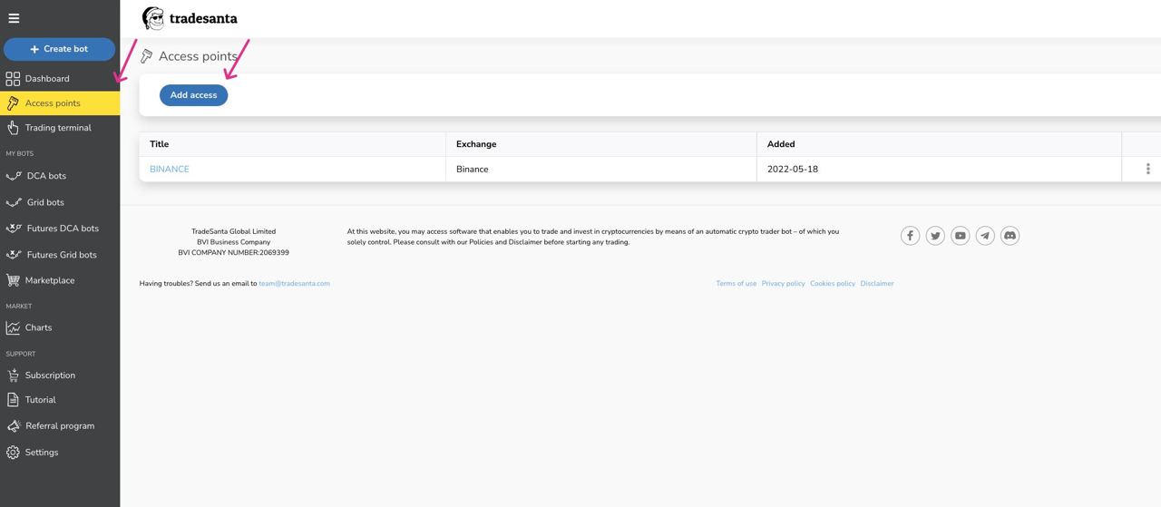Open the hamburger menu icon
Viewport: 1161px width, 507px height.
click(13, 18)
